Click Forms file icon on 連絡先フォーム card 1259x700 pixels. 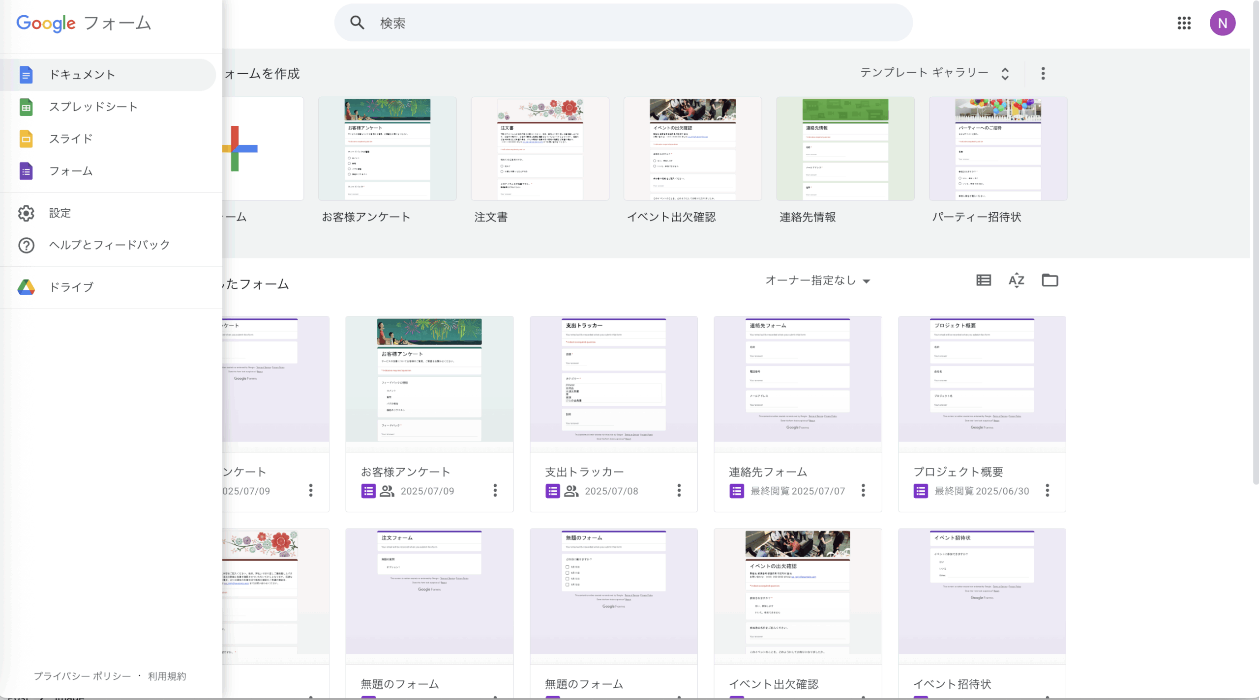736,491
